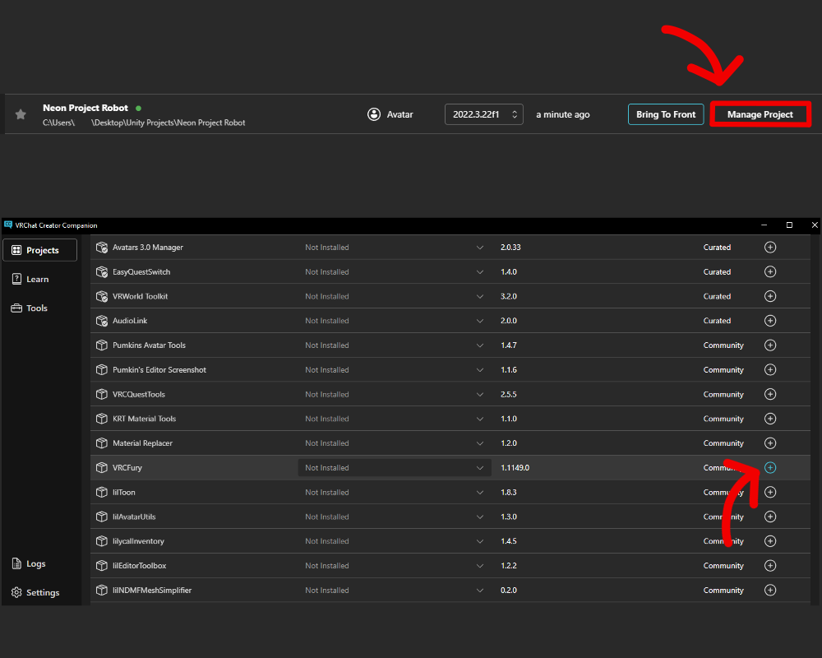Add the lilNDMFMeshSimplifier package
Screen dimensions: 822x658
tap(770, 591)
